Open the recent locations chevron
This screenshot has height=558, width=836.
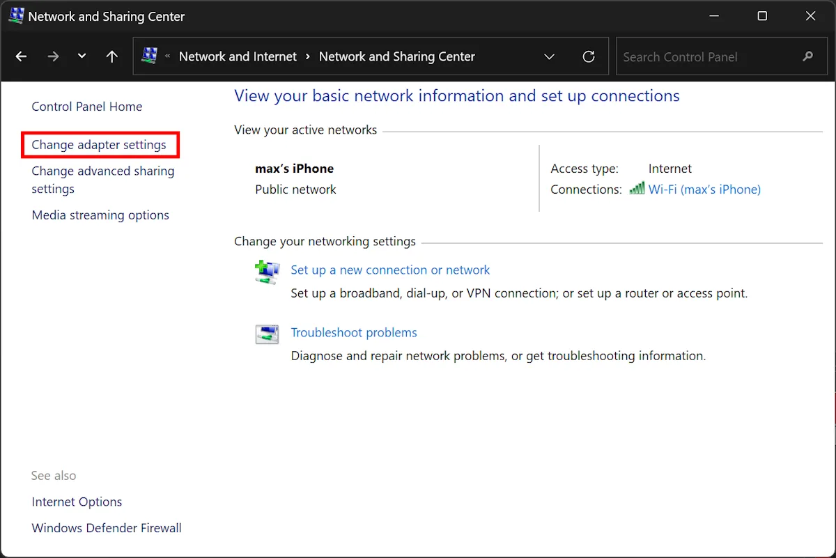pos(82,56)
